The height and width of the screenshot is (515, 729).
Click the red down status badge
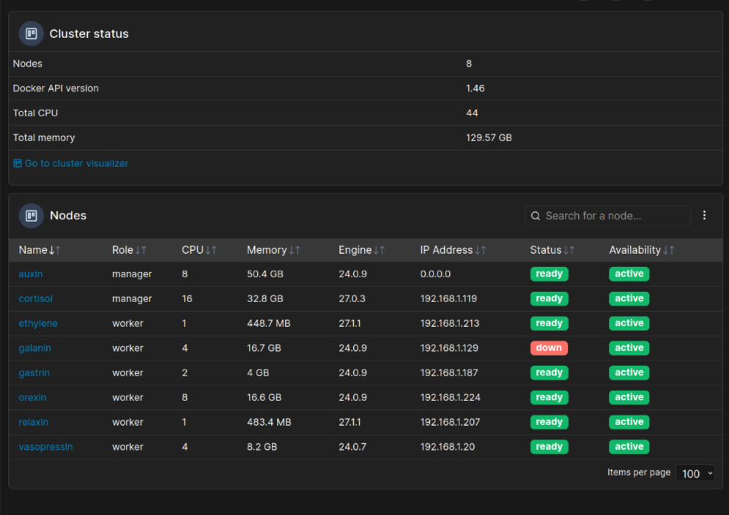pos(549,348)
